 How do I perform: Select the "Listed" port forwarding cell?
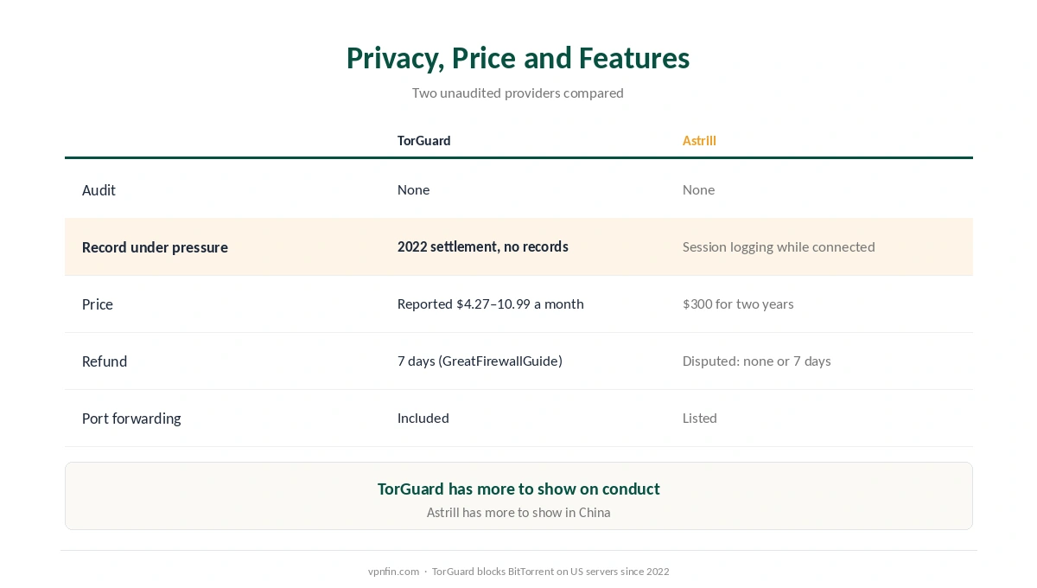point(699,418)
